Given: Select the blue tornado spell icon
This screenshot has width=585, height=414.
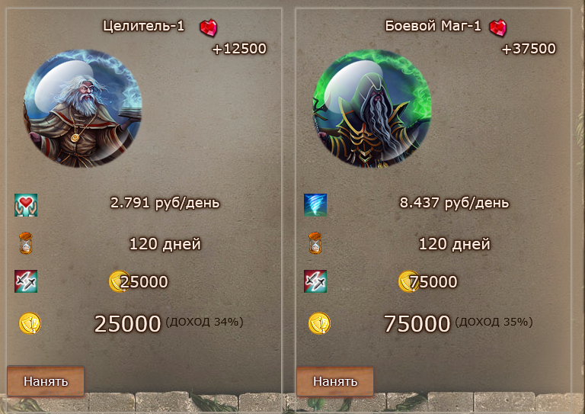Looking at the screenshot, I should pyautogui.click(x=315, y=205).
